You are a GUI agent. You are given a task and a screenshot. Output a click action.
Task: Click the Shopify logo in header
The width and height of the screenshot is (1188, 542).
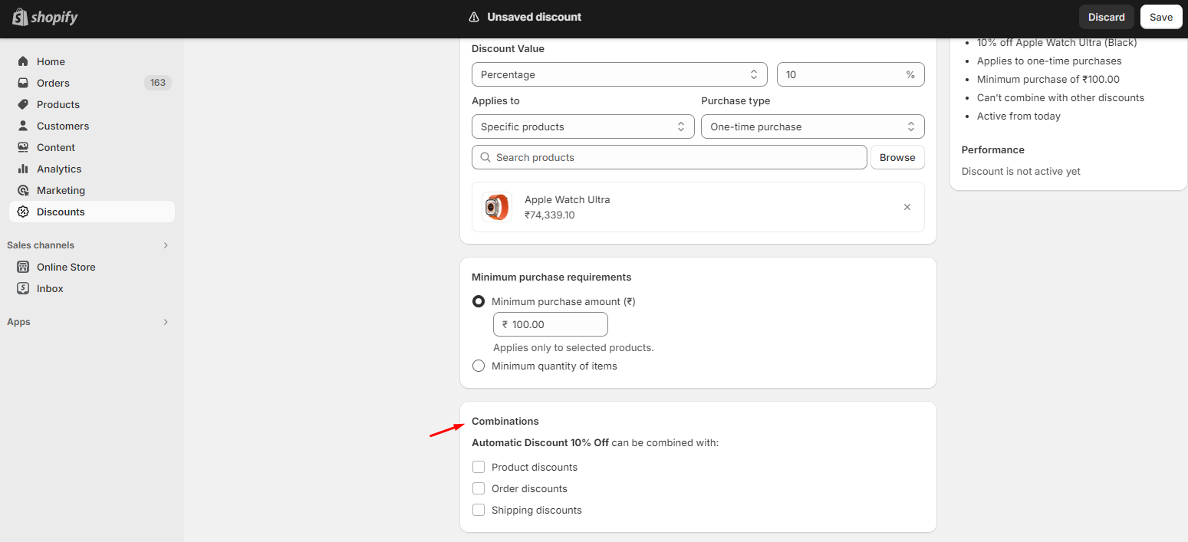point(44,17)
